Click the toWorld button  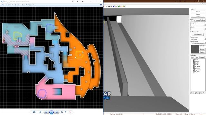point(198,20)
